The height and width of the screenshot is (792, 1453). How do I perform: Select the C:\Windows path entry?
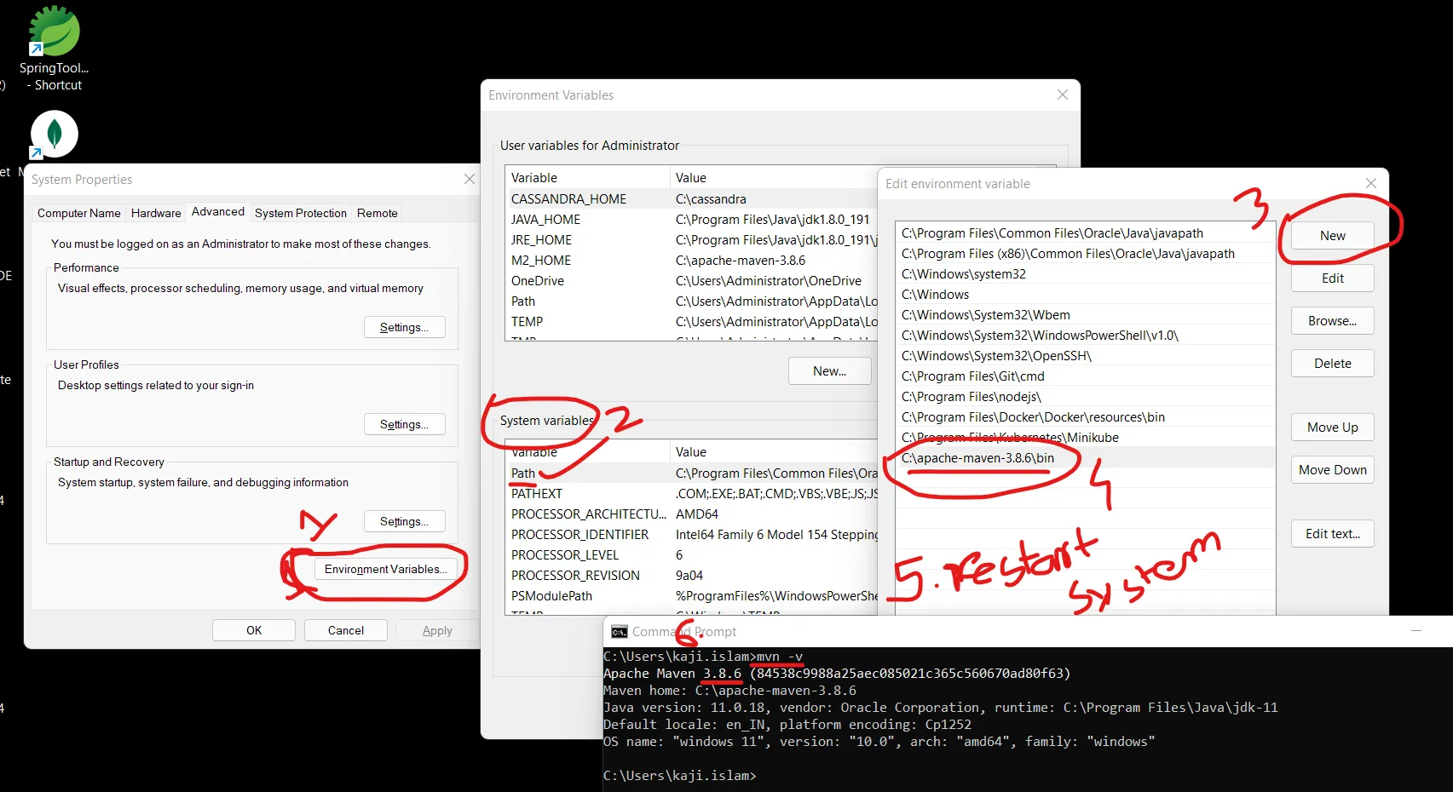pyautogui.click(x=1086, y=295)
